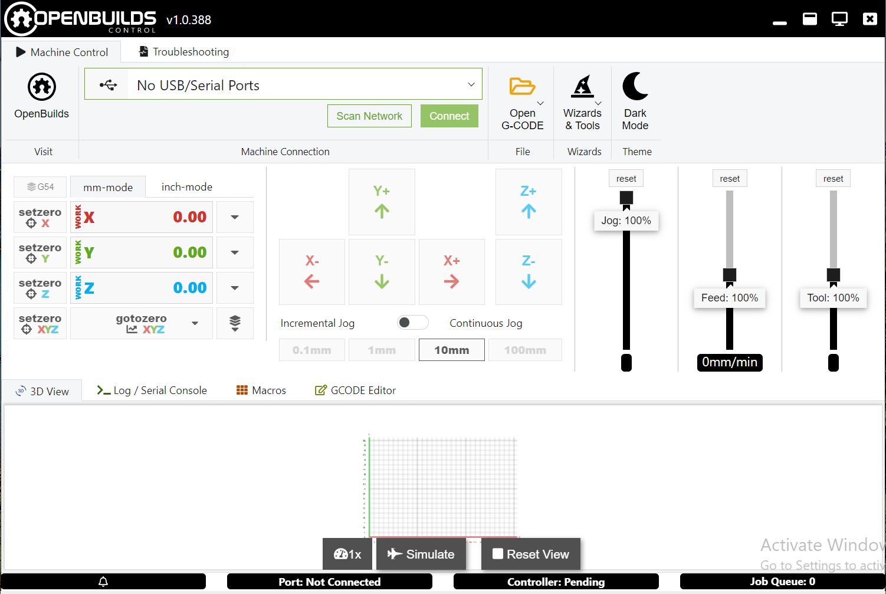Open the GCODE Editor tab
Image resolution: width=886 pixels, height=594 pixels.
(356, 390)
